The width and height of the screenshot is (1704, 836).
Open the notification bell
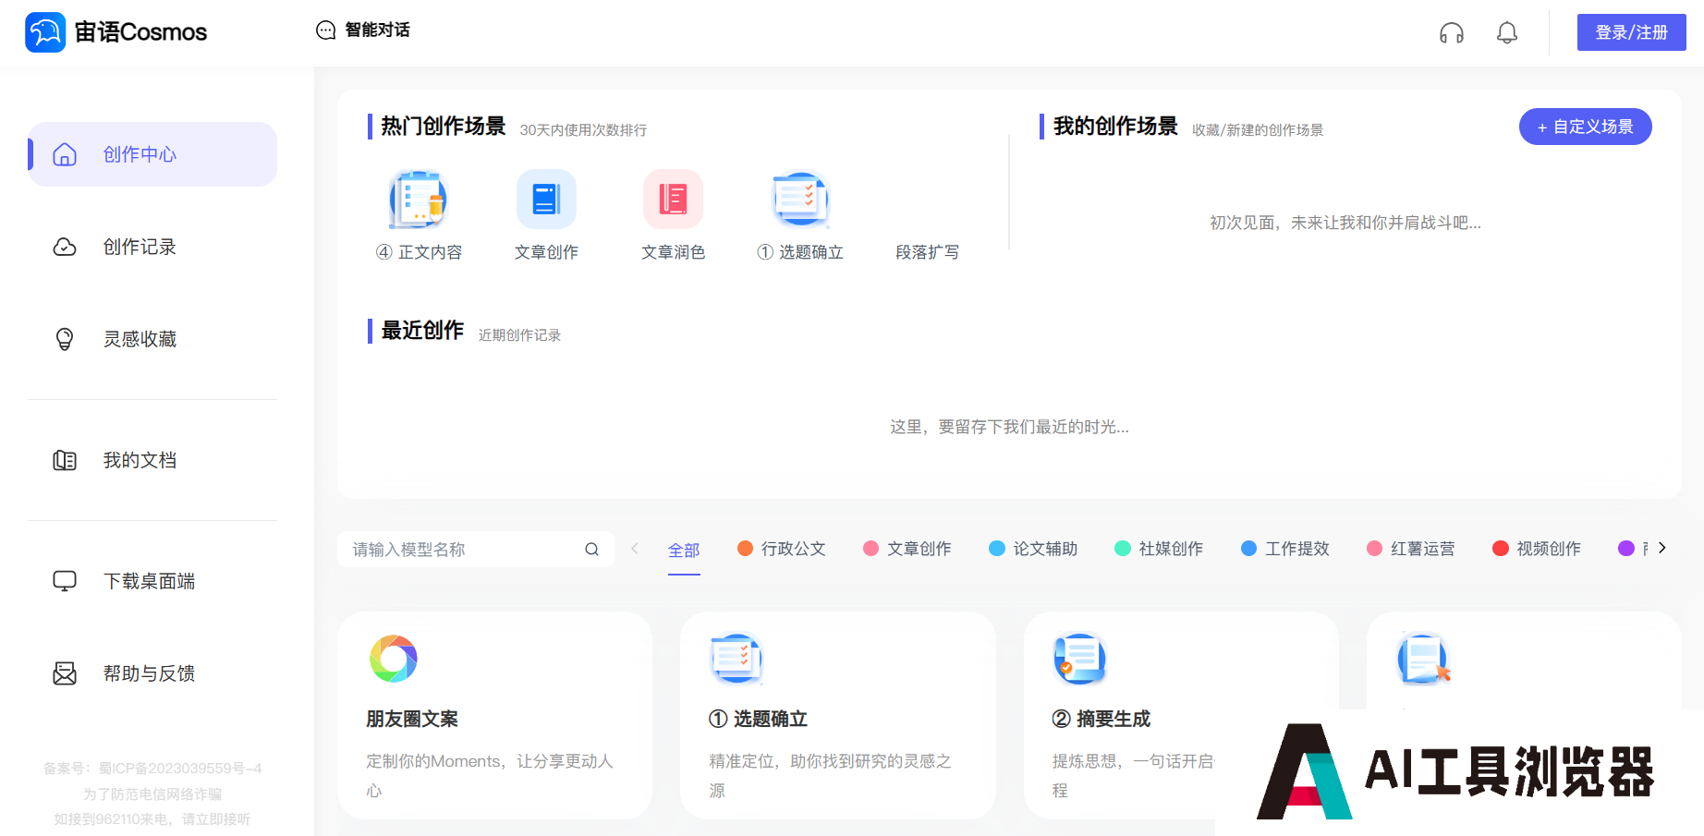point(1506,33)
